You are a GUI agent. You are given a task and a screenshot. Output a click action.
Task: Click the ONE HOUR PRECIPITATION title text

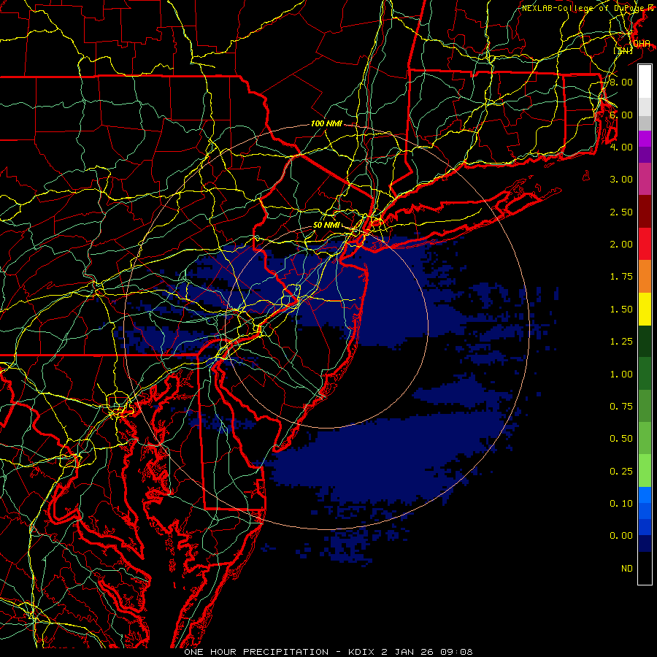(256, 652)
